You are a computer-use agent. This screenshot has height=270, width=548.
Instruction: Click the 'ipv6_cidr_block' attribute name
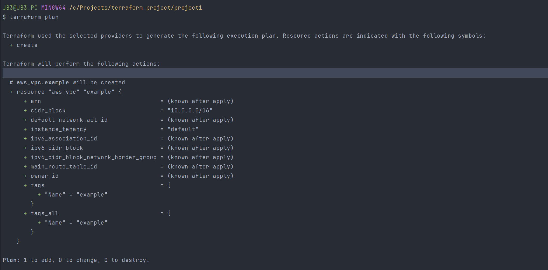pos(57,148)
